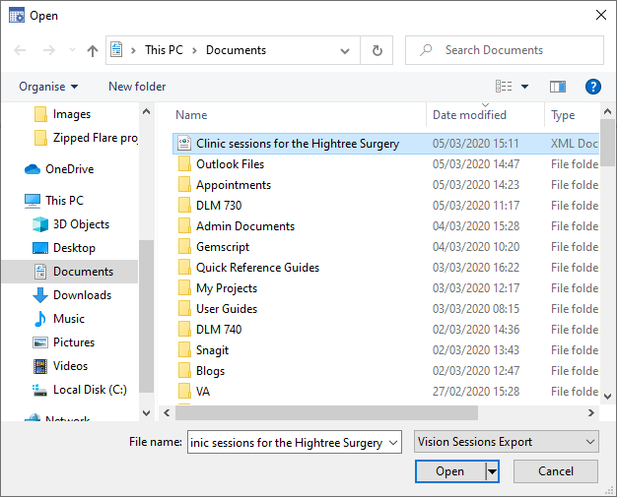This screenshot has width=617, height=497.
Task: Toggle the preview pane icon
Action: 558,87
